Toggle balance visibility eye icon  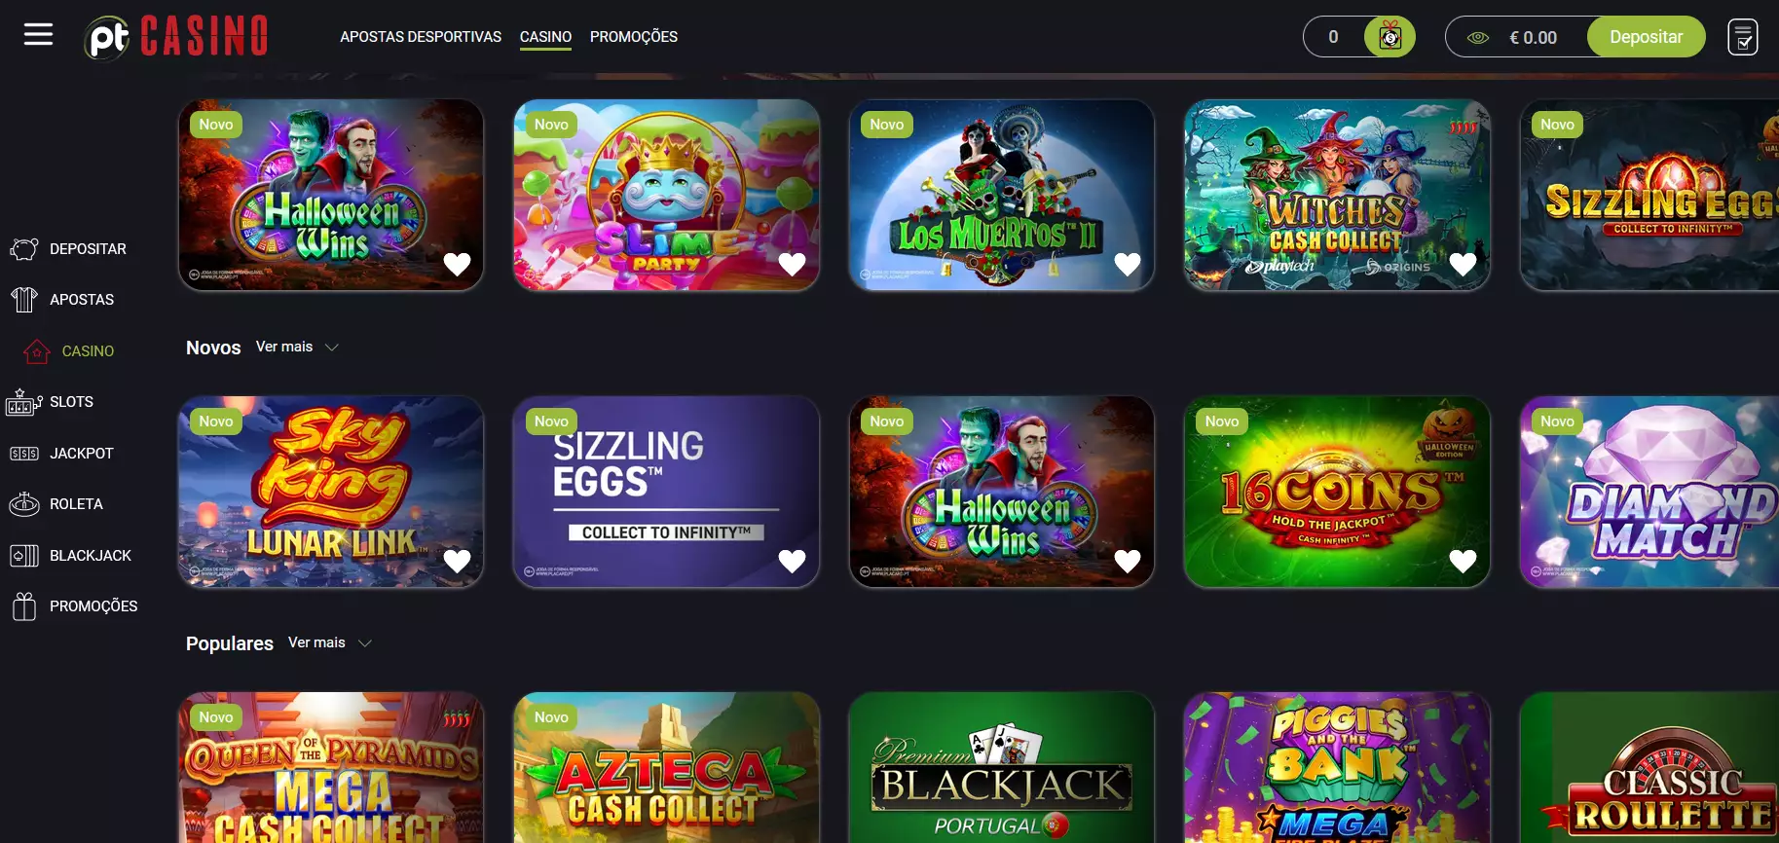1478,38
